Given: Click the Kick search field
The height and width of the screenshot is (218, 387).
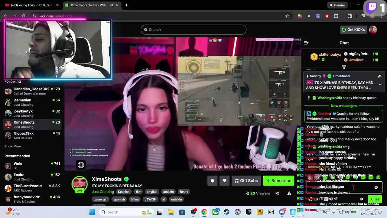Looking at the screenshot, I should (193, 30).
